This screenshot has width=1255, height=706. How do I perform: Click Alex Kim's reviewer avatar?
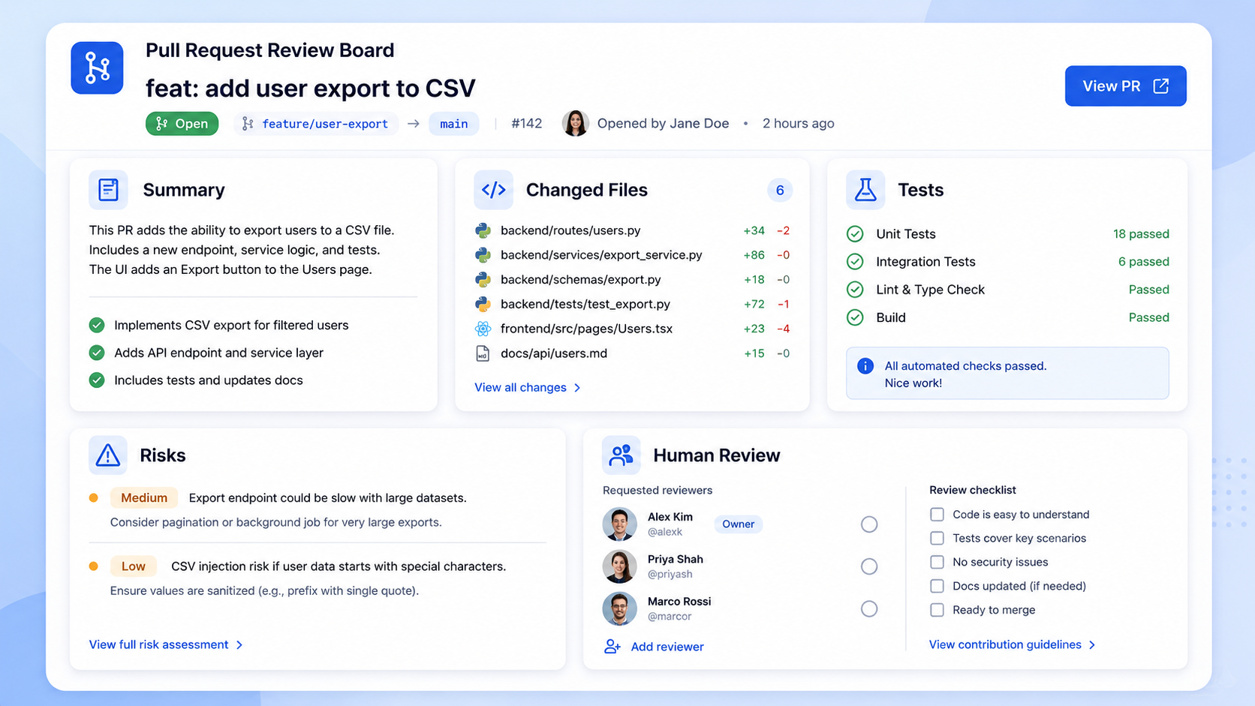[619, 524]
